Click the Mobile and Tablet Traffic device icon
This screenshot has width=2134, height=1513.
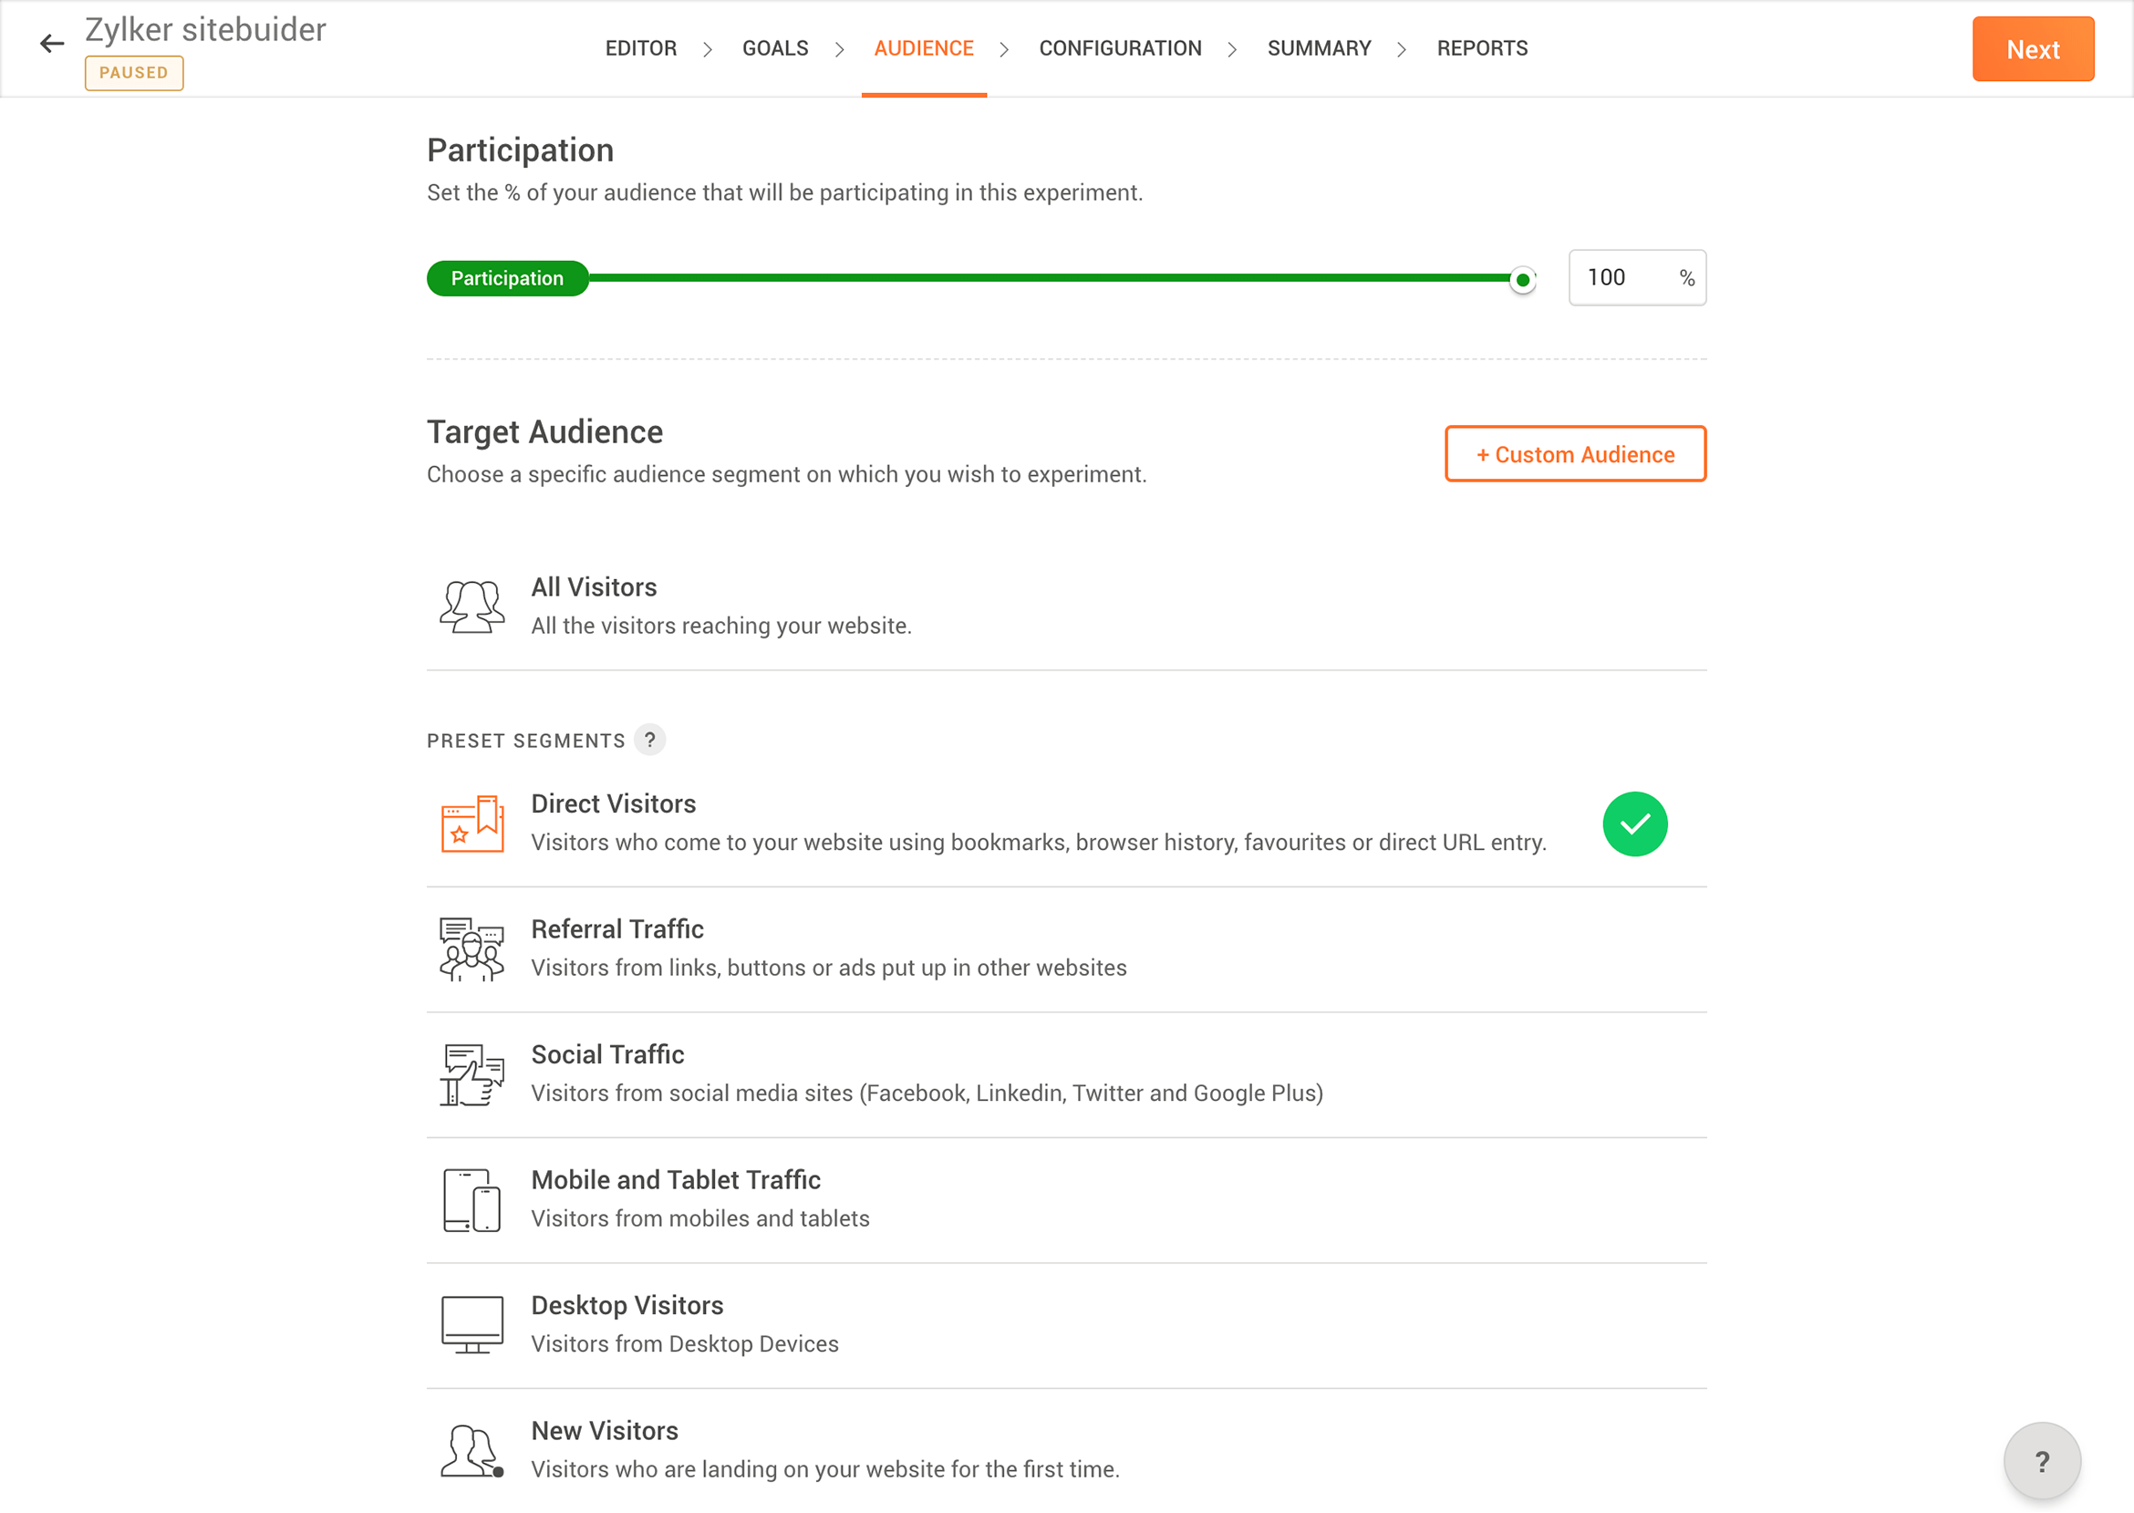coord(471,1199)
